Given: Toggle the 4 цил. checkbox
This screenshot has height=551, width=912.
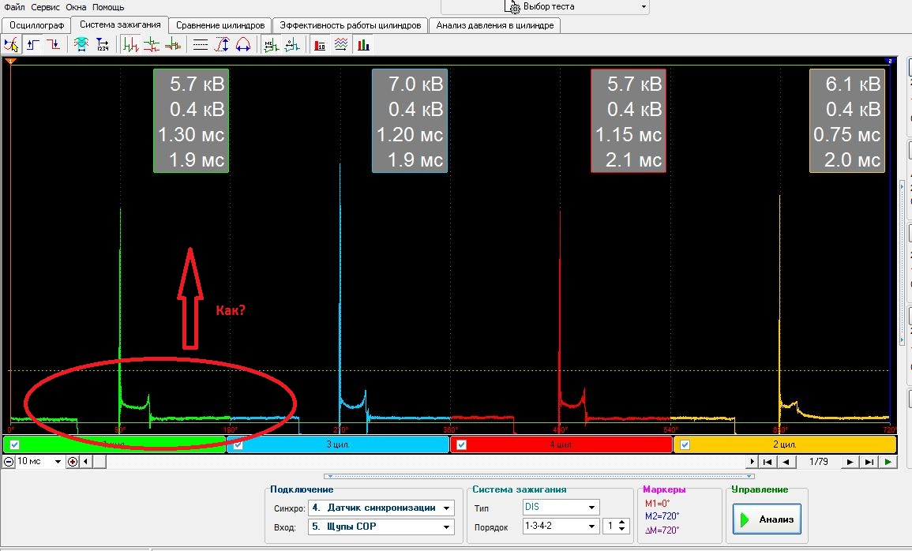Looking at the screenshot, I should [461, 444].
